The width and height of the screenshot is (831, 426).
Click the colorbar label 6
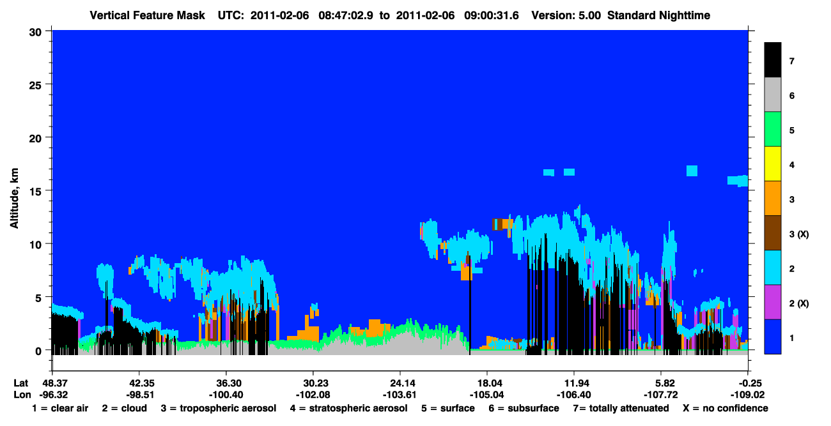point(791,96)
